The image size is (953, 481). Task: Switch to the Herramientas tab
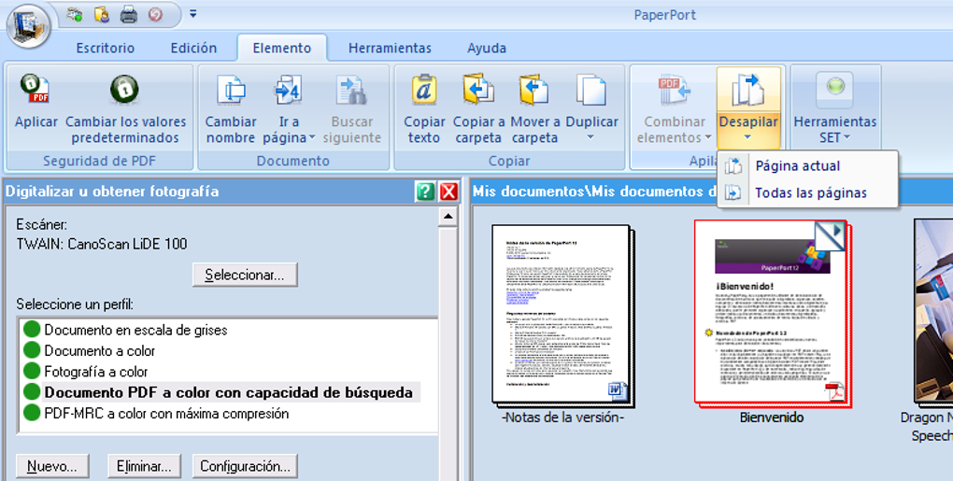[390, 48]
